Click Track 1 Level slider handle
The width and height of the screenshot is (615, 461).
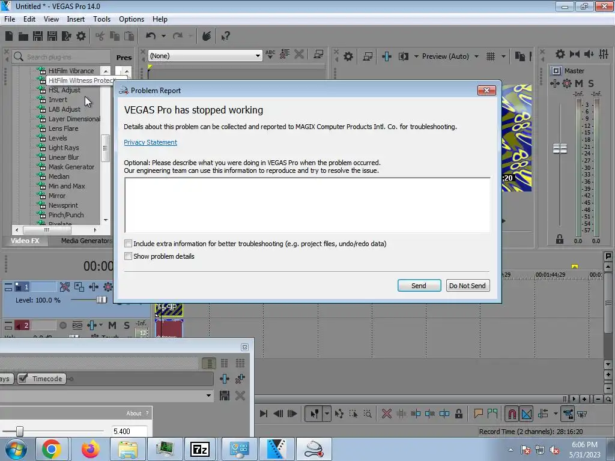point(101,300)
